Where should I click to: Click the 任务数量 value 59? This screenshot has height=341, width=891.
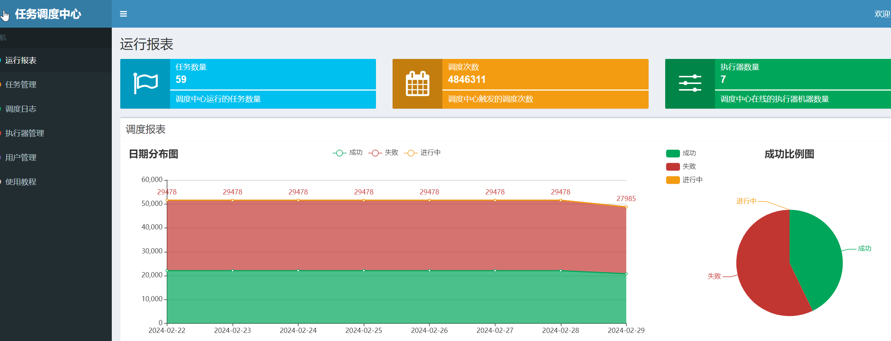click(181, 80)
